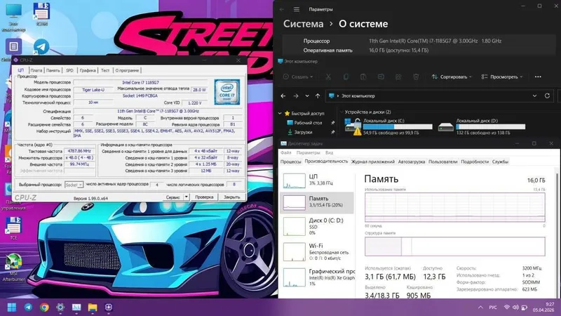Click the Cut scissors toolbar icon

(328, 77)
